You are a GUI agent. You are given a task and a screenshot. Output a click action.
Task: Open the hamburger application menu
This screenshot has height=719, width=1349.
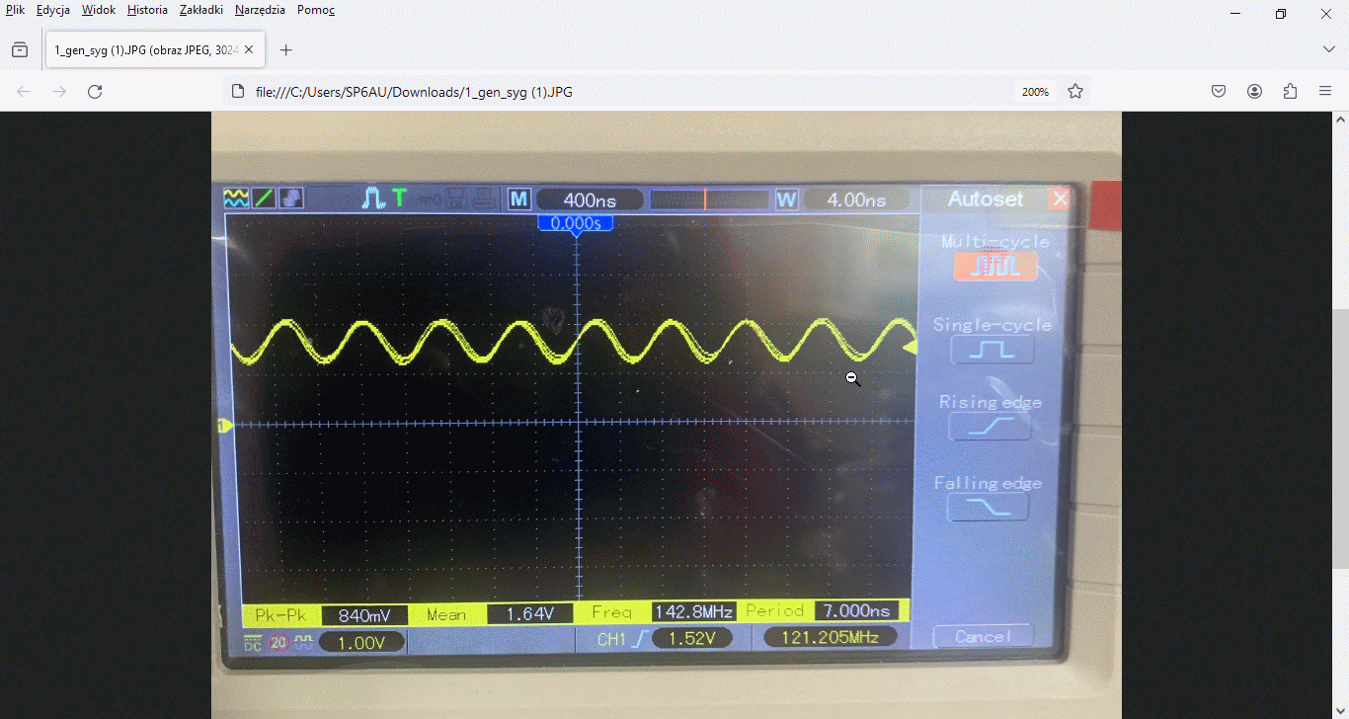pyautogui.click(x=1325, y=92)
